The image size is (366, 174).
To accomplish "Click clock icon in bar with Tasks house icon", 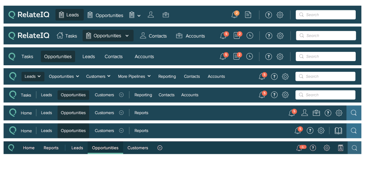I will 250,36.
